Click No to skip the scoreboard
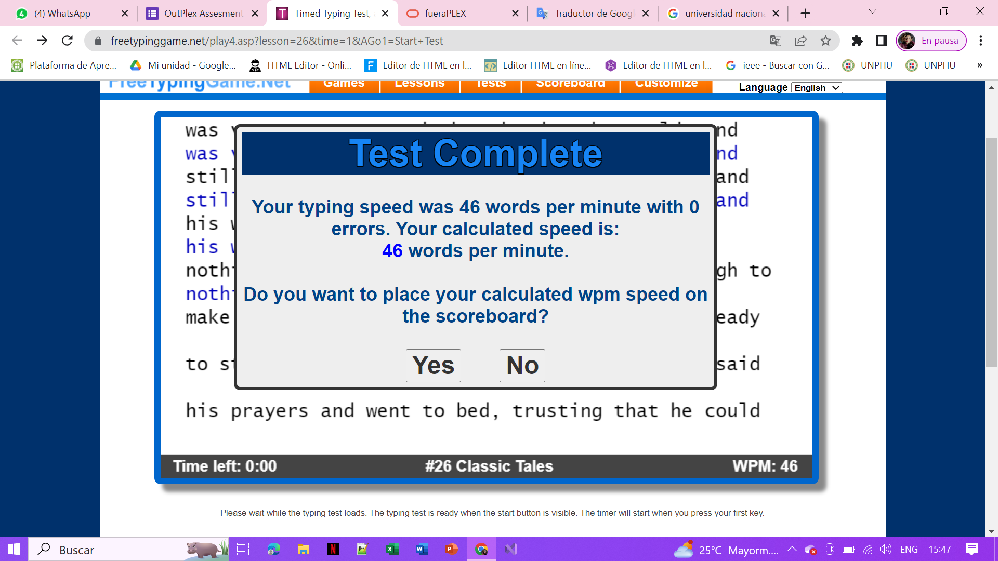The width and height of the screenshot is (998, 561). 522,365
